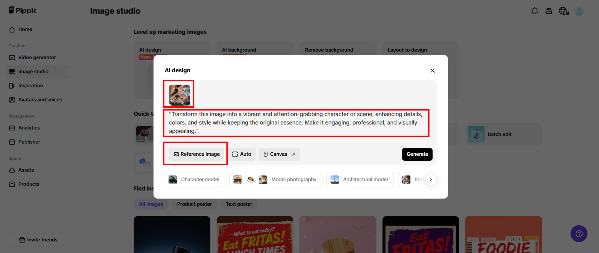This screenshot has height=253, width=599.
Task: Select the Auto aspect ratio option
Action: pos(242,154)
